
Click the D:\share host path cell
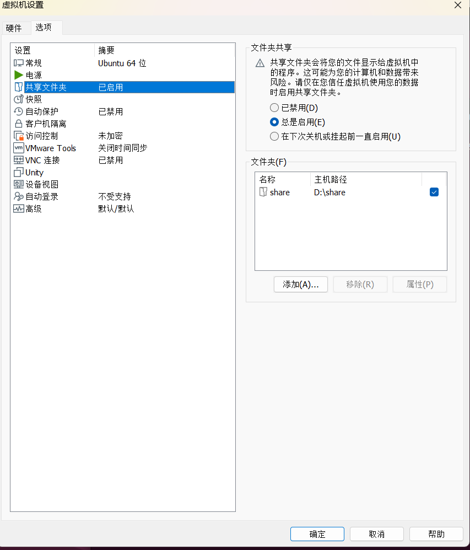coord(329,192)
